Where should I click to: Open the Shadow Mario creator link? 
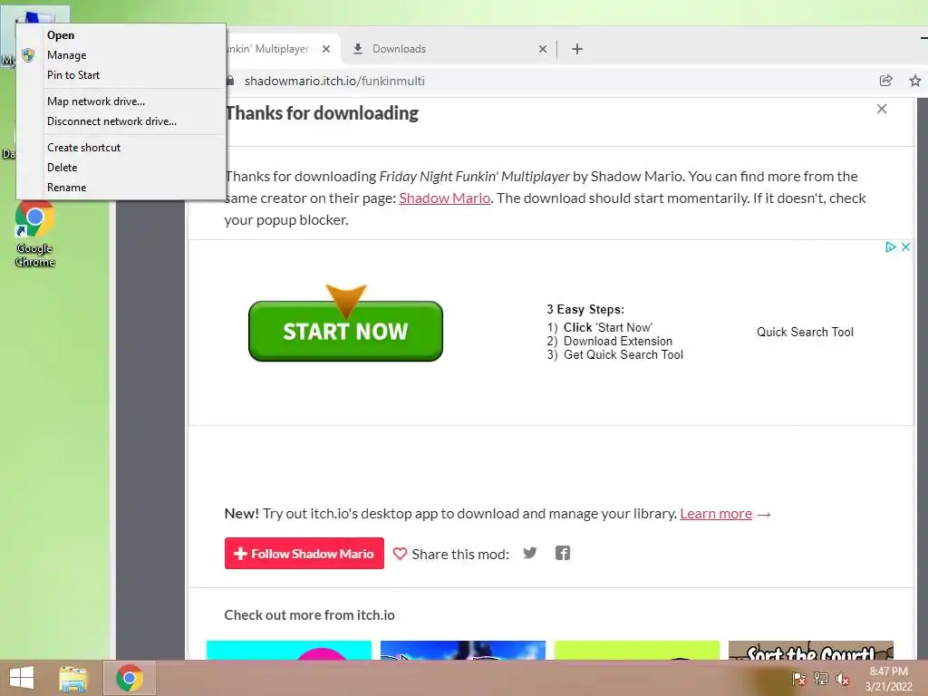pyautogui.click(x=444, y=198)
